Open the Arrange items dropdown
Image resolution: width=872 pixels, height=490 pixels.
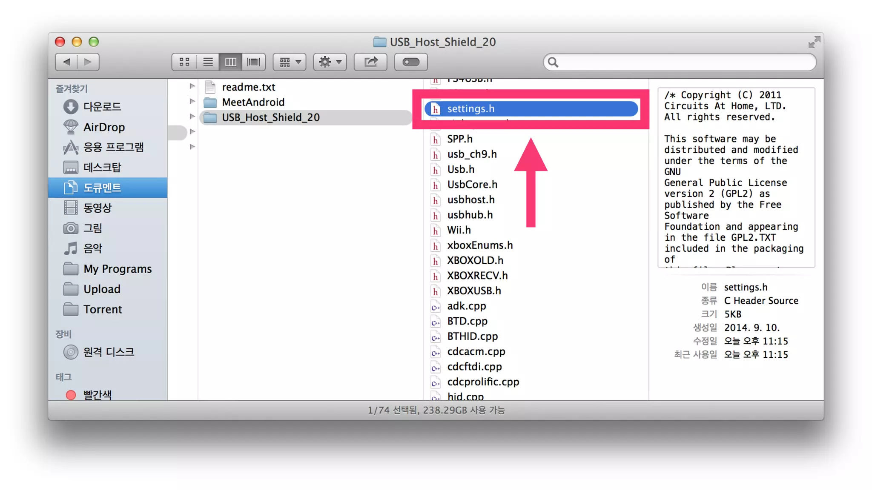(290, 62)
